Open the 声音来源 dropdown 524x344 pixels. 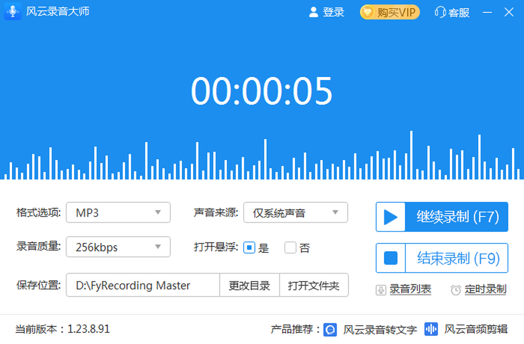pos(295,213)
